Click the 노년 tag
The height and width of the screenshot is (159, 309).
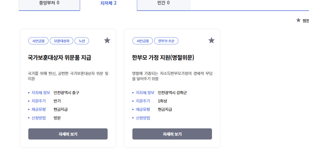click(82, 41)
